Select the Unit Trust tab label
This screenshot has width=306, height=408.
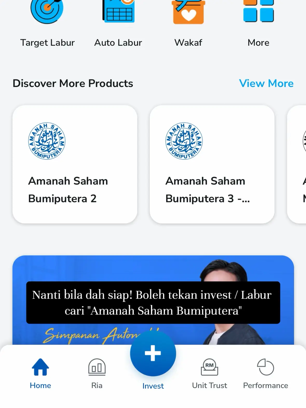(x=209, y=385)
